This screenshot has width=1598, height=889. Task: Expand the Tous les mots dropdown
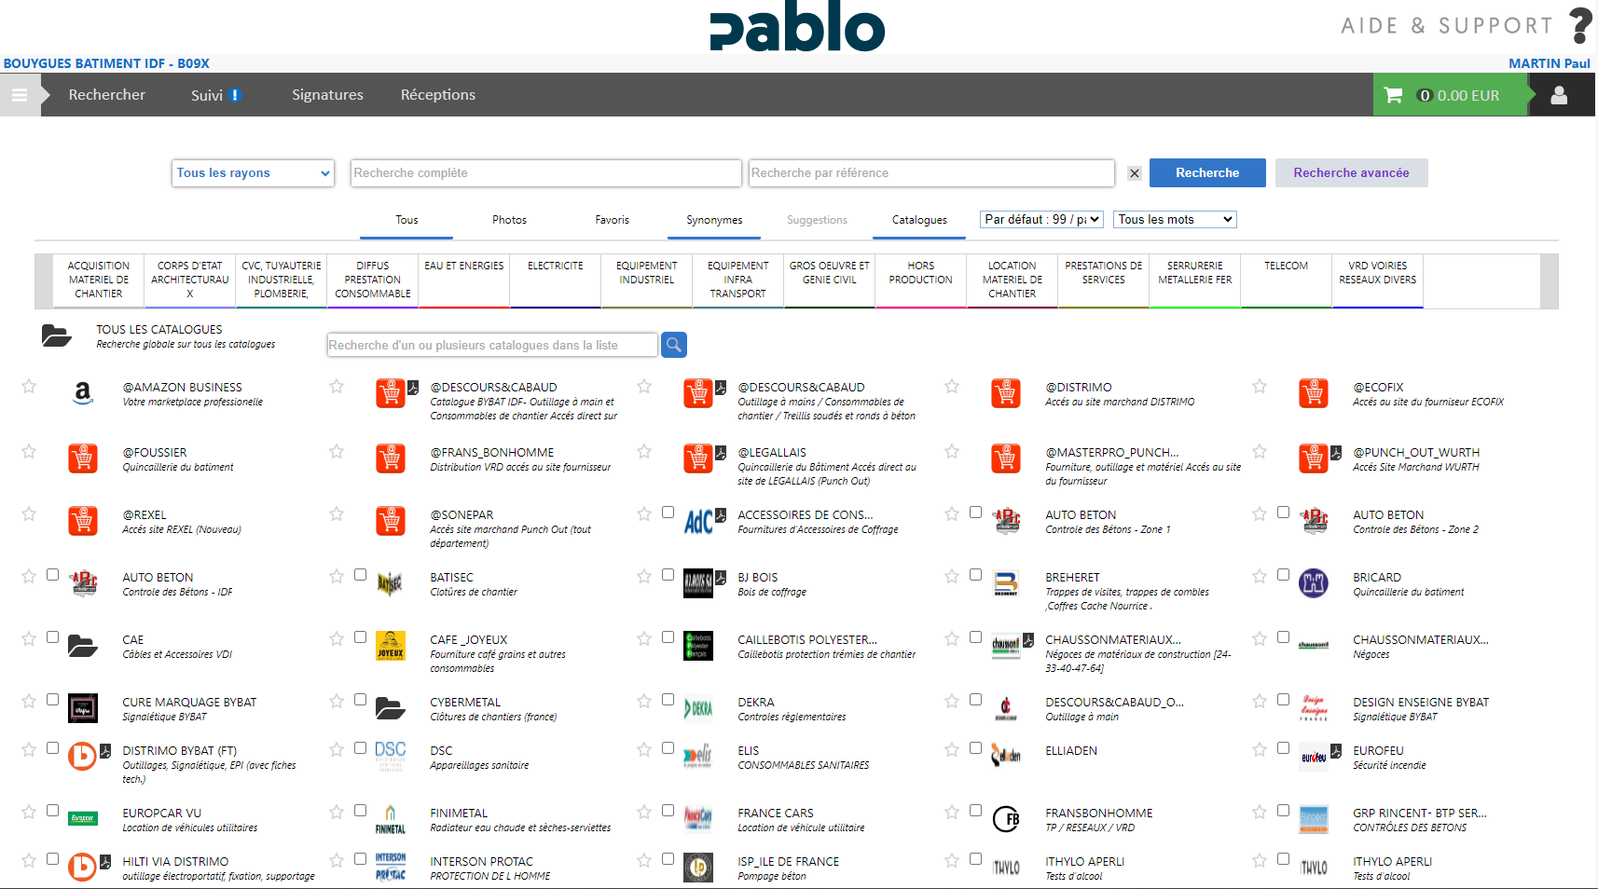1175,220
